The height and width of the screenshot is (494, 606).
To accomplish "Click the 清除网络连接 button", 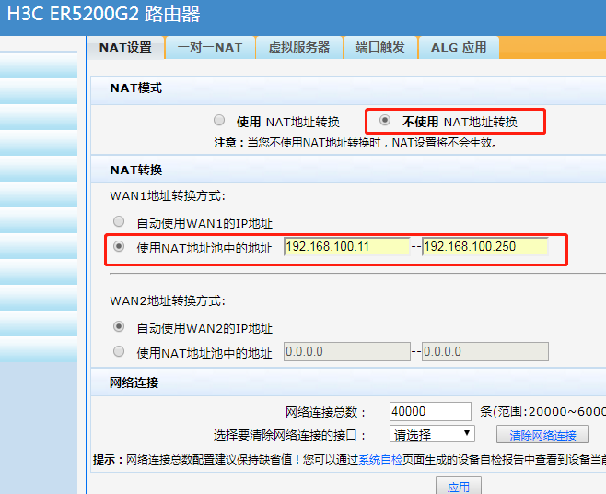I will [x=542, y=435].
